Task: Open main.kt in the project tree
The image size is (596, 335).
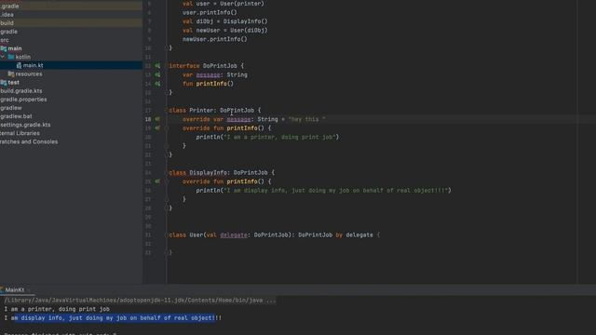Action: coord(34,65)
